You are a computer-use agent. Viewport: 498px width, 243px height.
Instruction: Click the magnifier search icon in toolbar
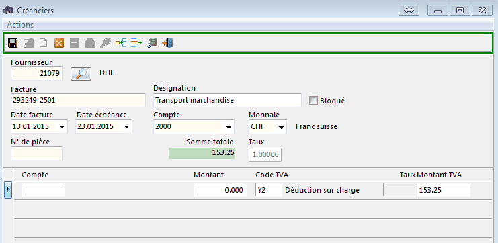click(105, 43)
